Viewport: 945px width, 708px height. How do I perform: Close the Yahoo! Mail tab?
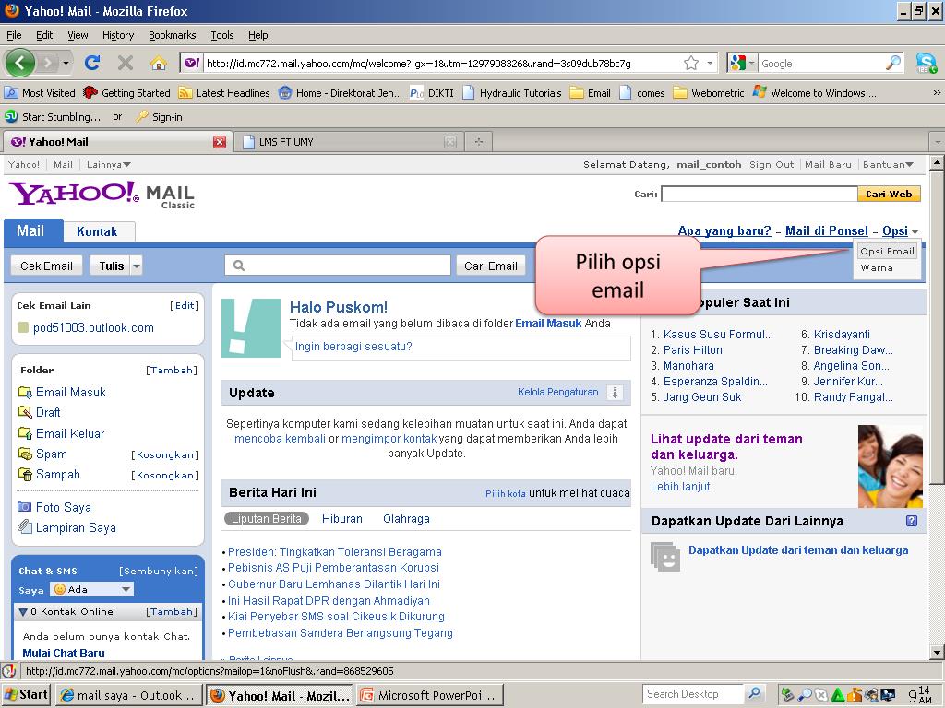pyautogui.click(x=220, y=142)
